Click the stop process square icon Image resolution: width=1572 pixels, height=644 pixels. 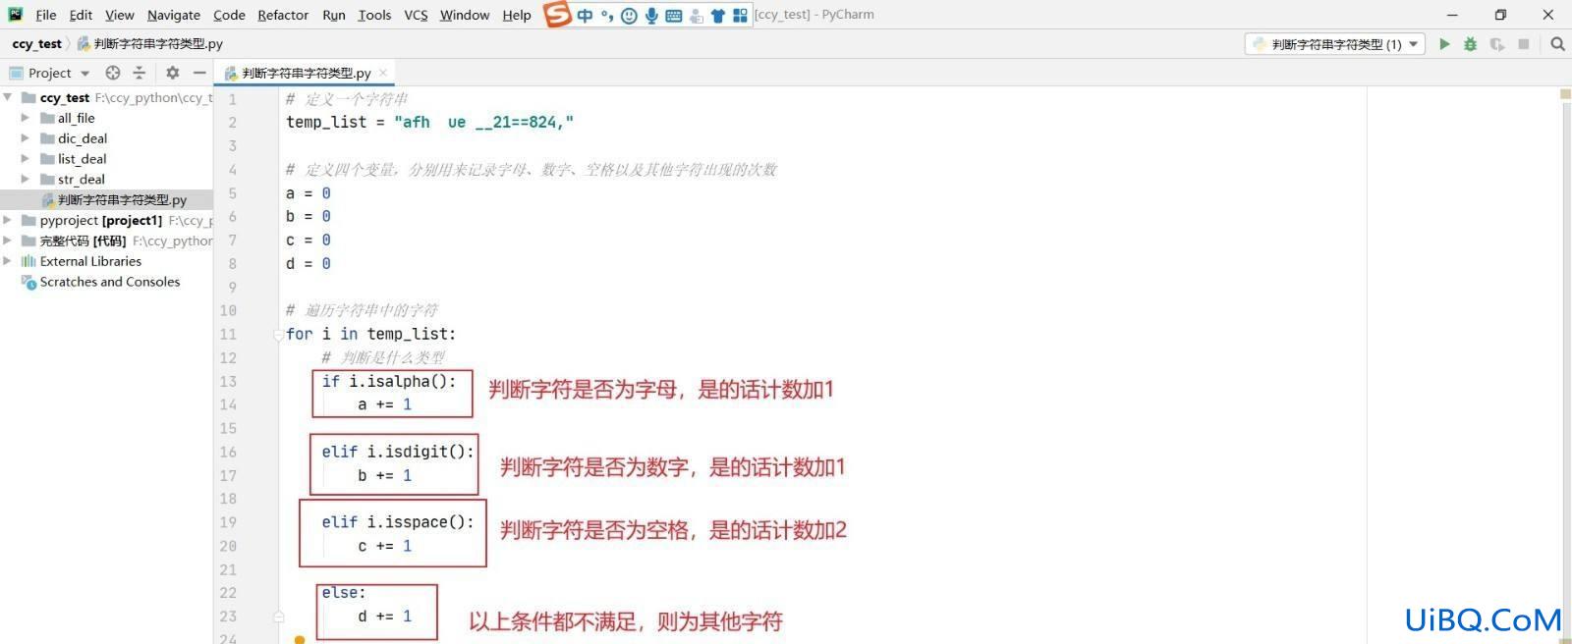pyautogui.click(x=1524, y=44)
